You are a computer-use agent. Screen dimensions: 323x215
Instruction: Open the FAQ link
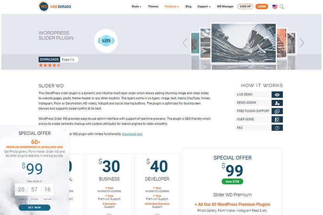coord(240,128)
